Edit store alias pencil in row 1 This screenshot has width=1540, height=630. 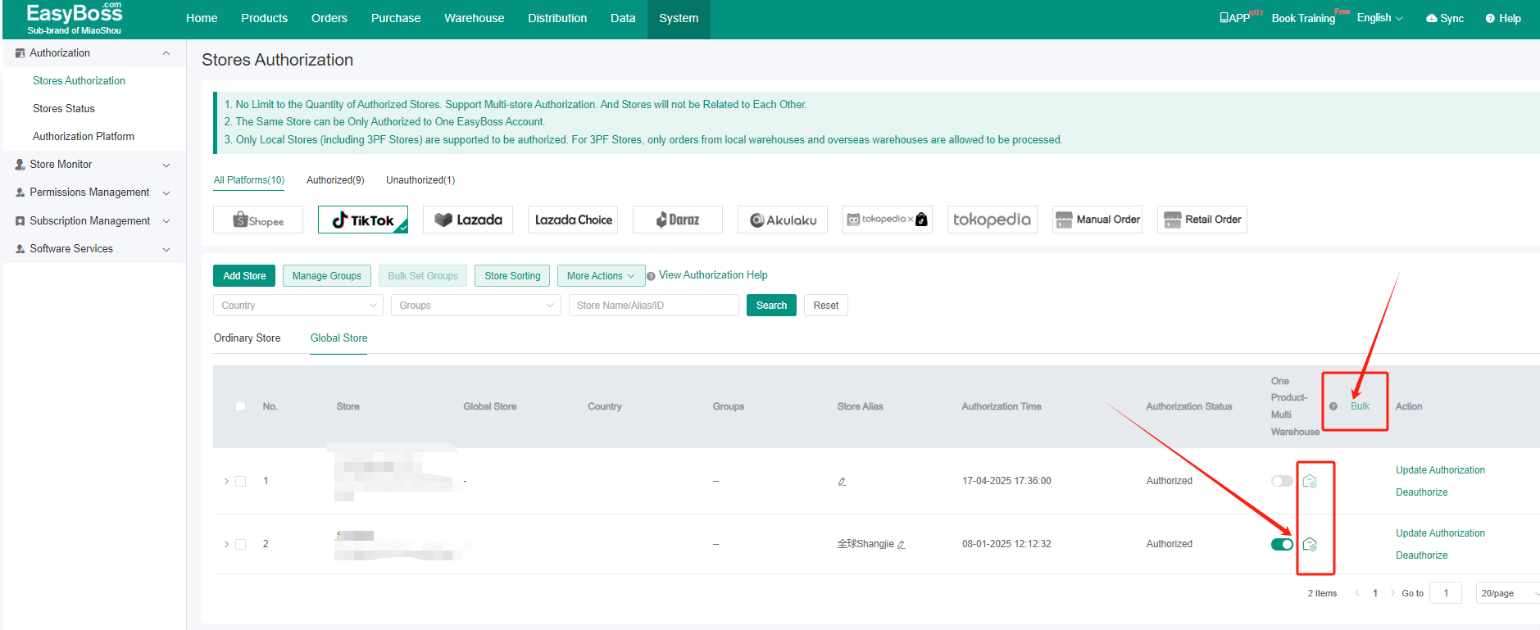[842, 482]
